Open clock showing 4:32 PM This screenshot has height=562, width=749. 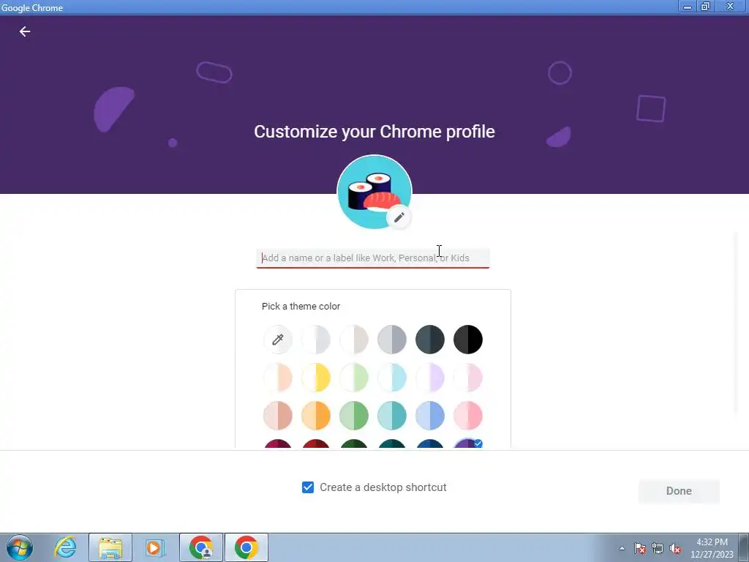pyautogui.click(x=712, y=548)
